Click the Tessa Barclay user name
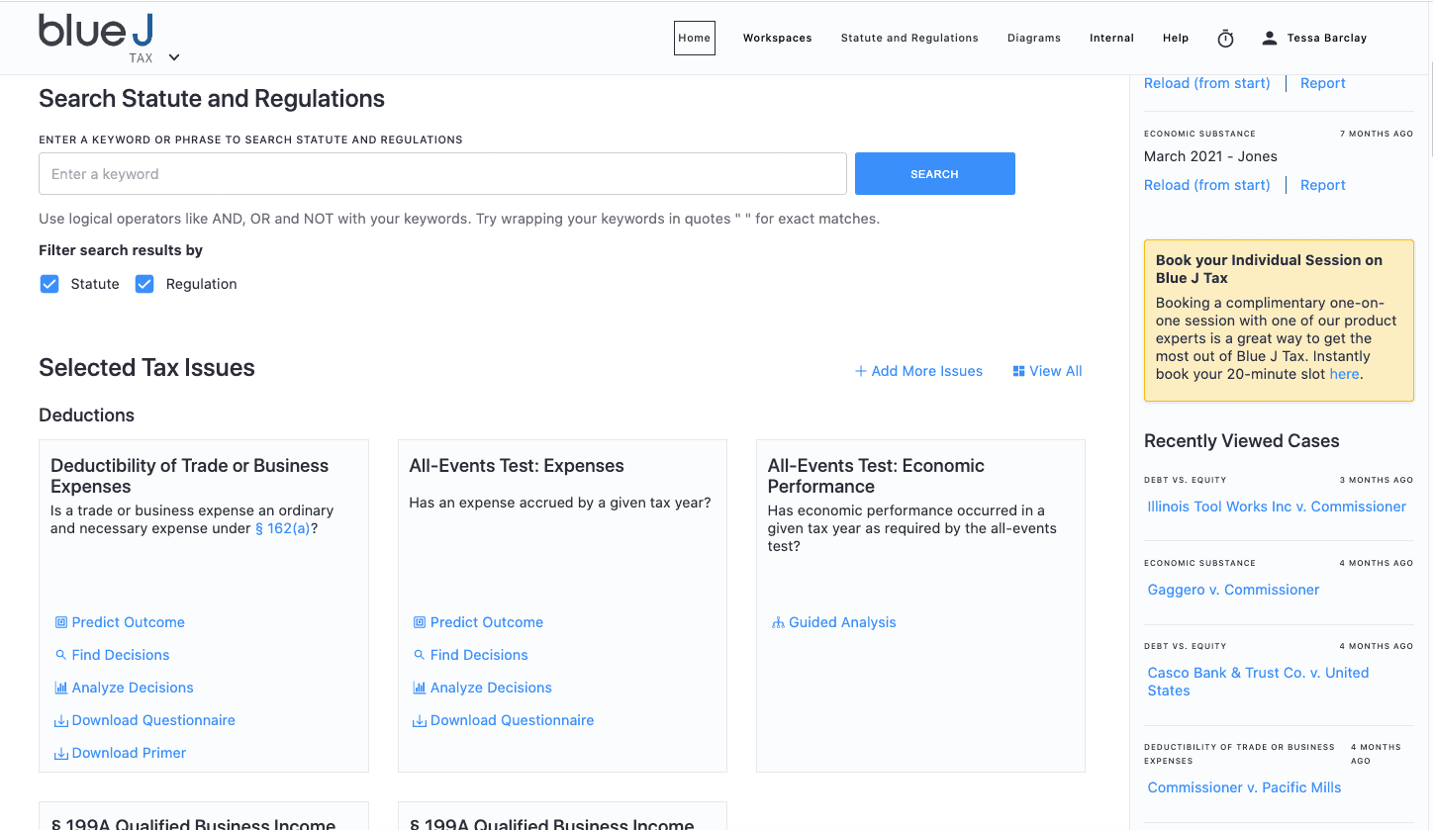 (x=1327, y=38)
